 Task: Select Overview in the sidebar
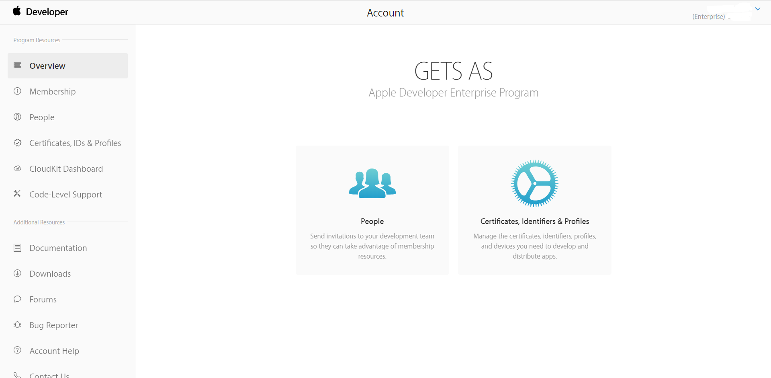coord(67,66)
